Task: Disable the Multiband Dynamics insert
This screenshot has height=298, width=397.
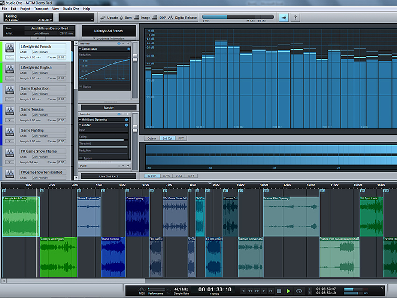Action: tap(126, 119)
